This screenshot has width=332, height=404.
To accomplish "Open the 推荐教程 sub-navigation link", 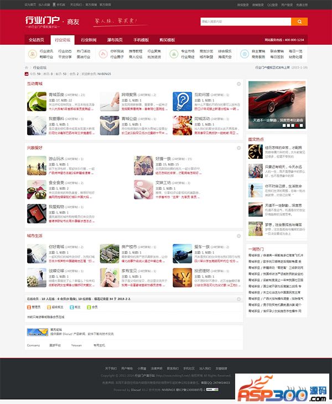I will pos(136,51).
